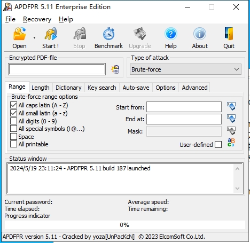Select the Range tab

(x=17, y=87)
